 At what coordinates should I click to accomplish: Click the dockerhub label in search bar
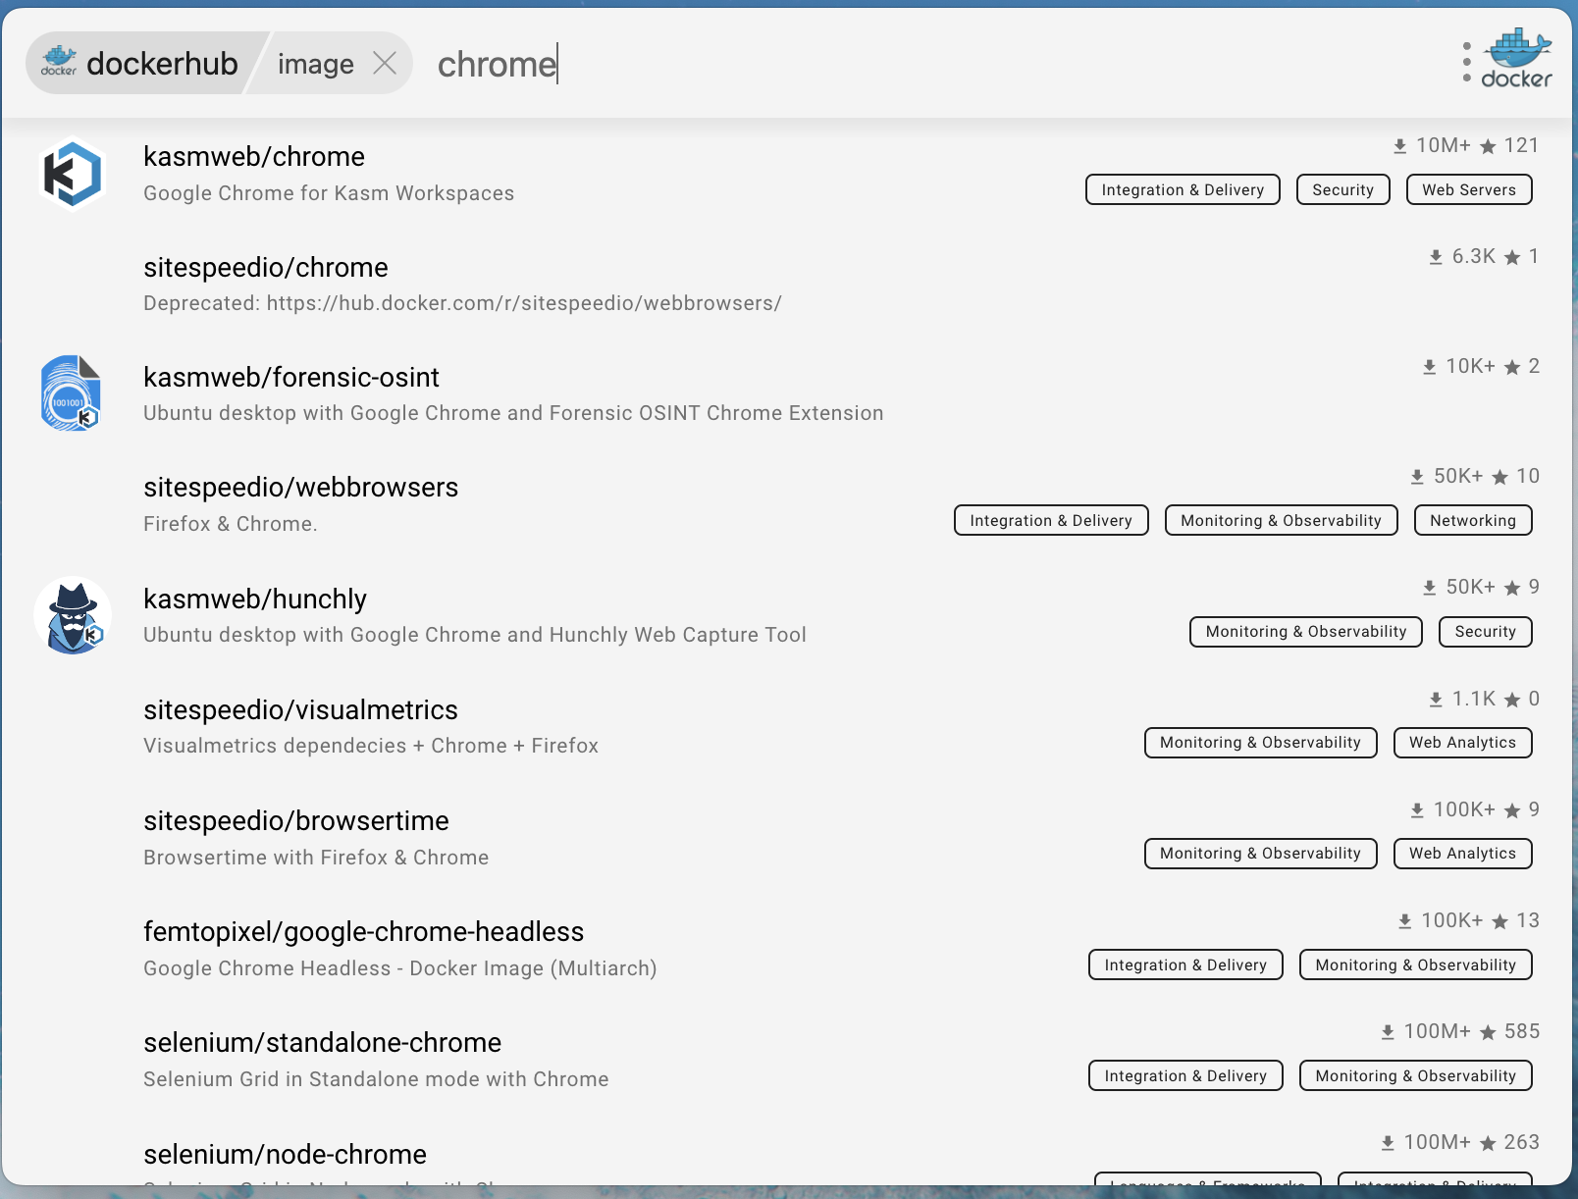(x=162, y=64)
